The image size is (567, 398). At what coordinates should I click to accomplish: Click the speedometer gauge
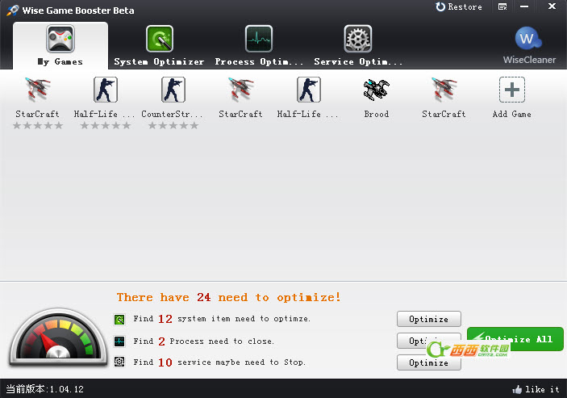[58, 337]
